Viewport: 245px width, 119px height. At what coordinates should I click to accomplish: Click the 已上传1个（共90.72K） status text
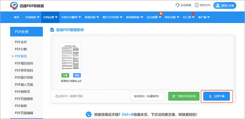(x=69, y=96)
